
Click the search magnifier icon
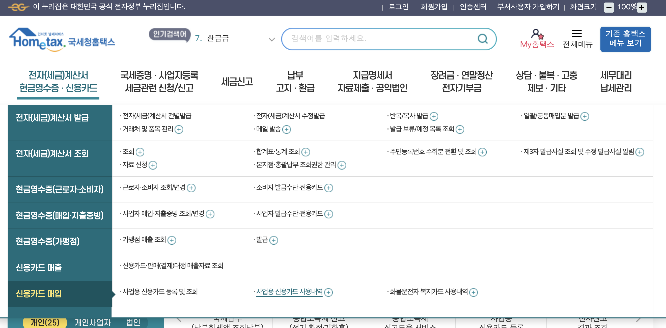482,39
